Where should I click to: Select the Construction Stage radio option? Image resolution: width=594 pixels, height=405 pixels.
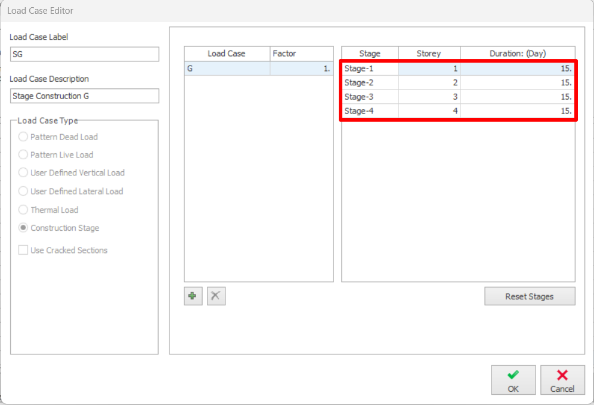click(x=23, y=228)
